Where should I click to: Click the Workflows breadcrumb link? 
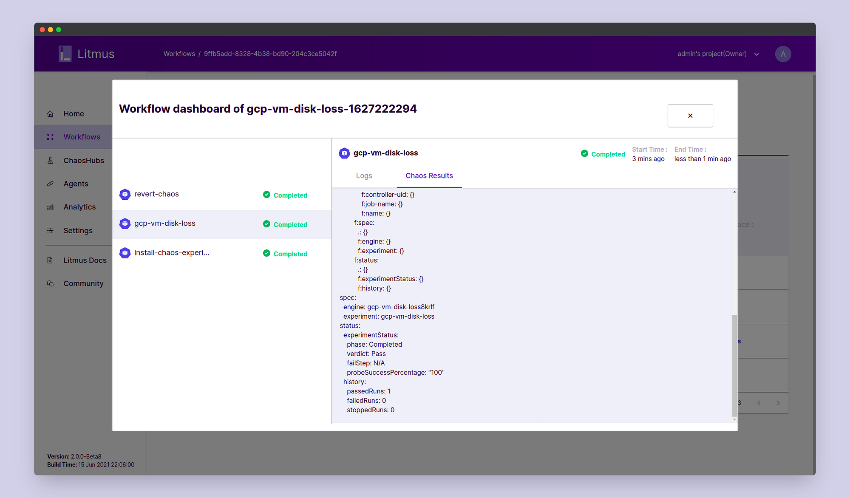pyautogui.click(x=179, y=54)
